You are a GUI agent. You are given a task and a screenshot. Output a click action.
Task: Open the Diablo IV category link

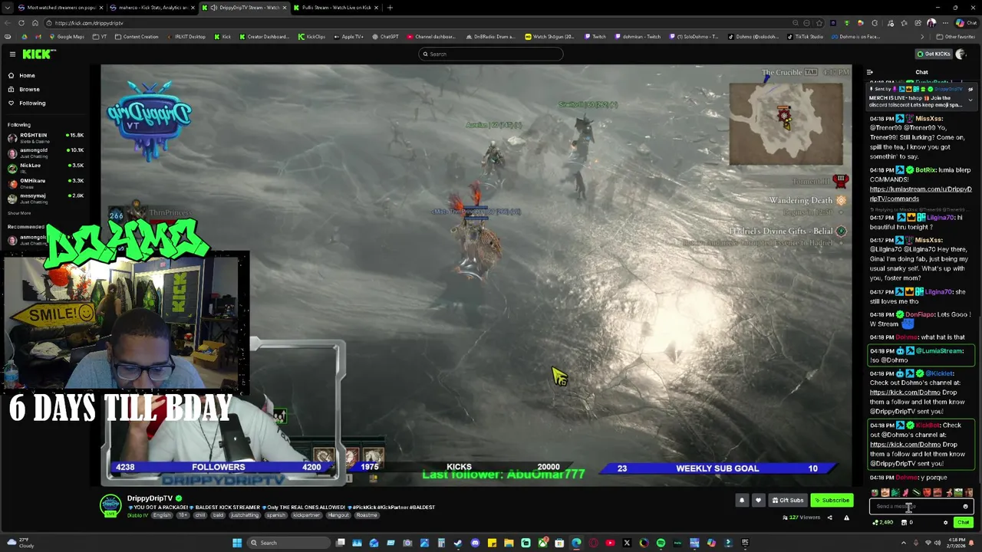(137, 515)
